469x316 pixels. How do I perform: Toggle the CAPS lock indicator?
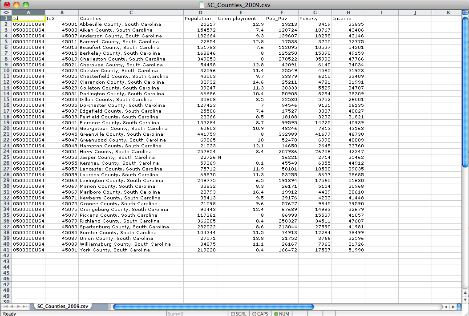260,314
